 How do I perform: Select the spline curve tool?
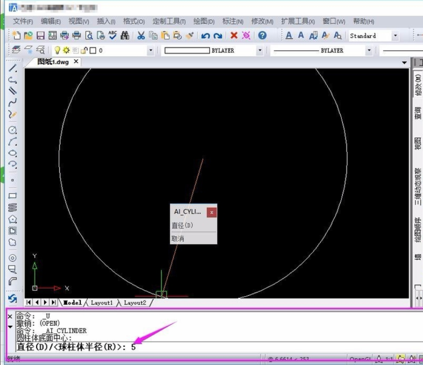coord(12,103)
